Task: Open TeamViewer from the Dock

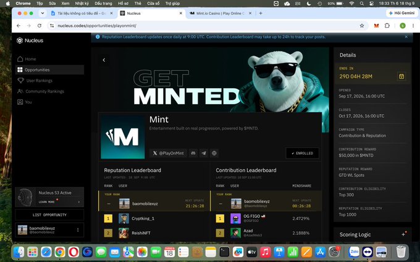Action: 367,252
